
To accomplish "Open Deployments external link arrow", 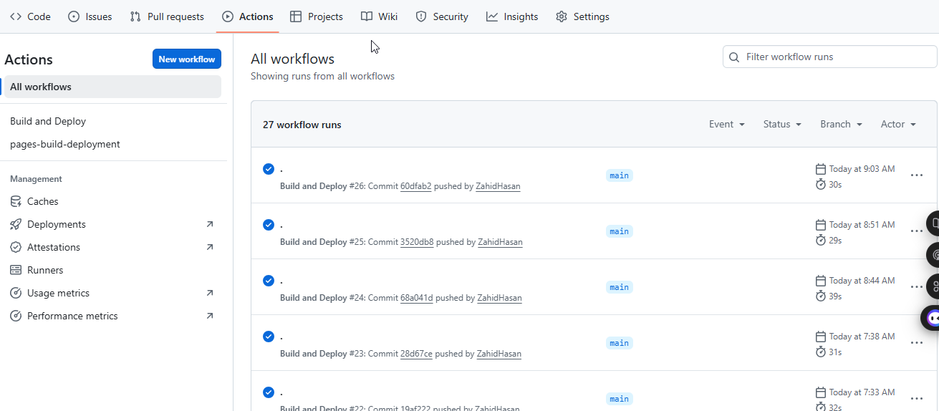I will [x=210, y=224].
